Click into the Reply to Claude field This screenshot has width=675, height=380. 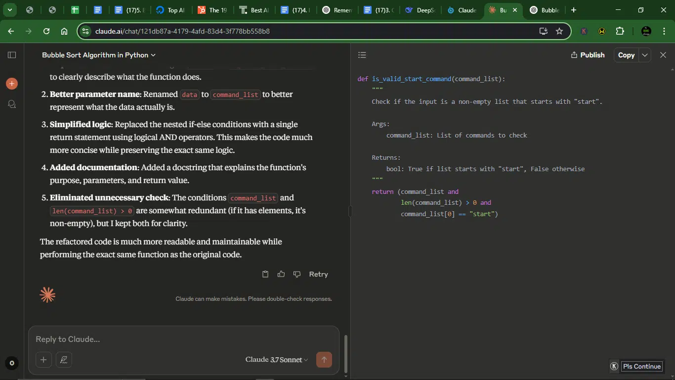pyautogui.click(x=184, y=339)
